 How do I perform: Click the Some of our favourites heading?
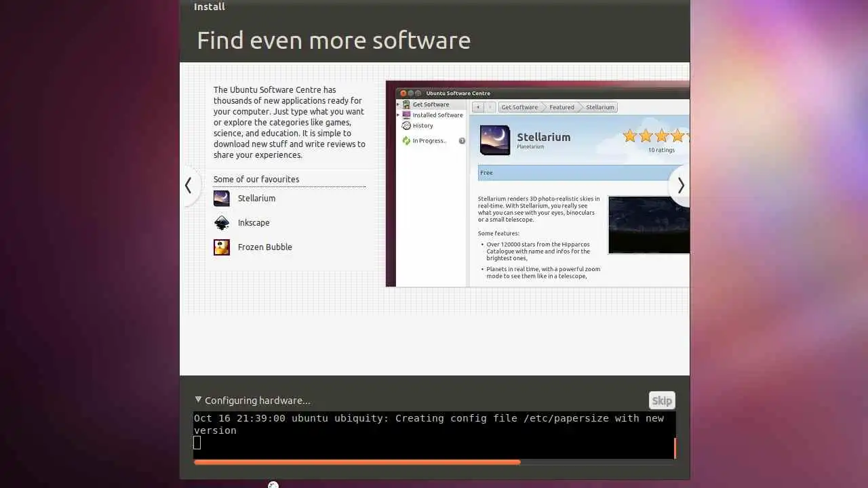pos(256,180)
